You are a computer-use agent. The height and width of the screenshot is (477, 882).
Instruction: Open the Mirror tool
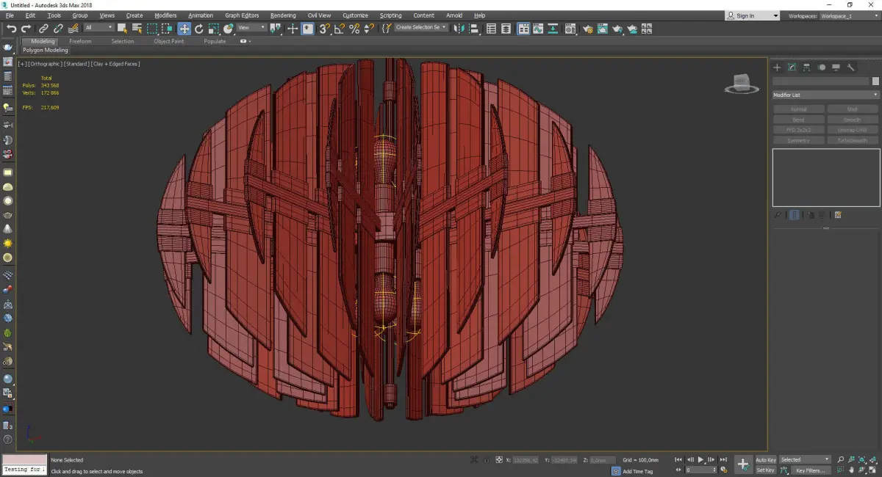pos(459,29)
